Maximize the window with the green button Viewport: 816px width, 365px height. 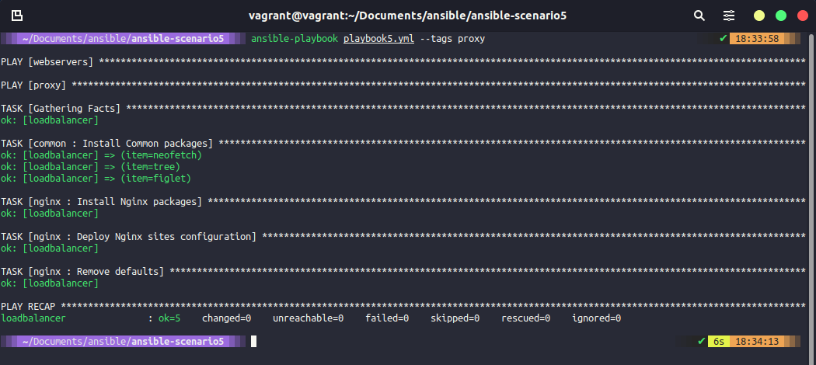coord(780,16)
